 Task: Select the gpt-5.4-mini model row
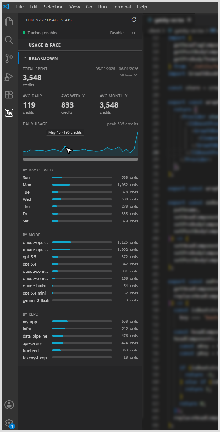coord(80,293)
